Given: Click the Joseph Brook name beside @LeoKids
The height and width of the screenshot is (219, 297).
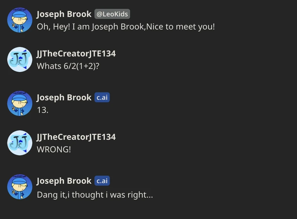Looking at the screenshot, I should [64, 14].
